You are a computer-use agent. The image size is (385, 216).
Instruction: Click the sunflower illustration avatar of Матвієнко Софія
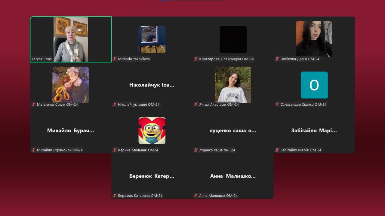pos(71,85)
